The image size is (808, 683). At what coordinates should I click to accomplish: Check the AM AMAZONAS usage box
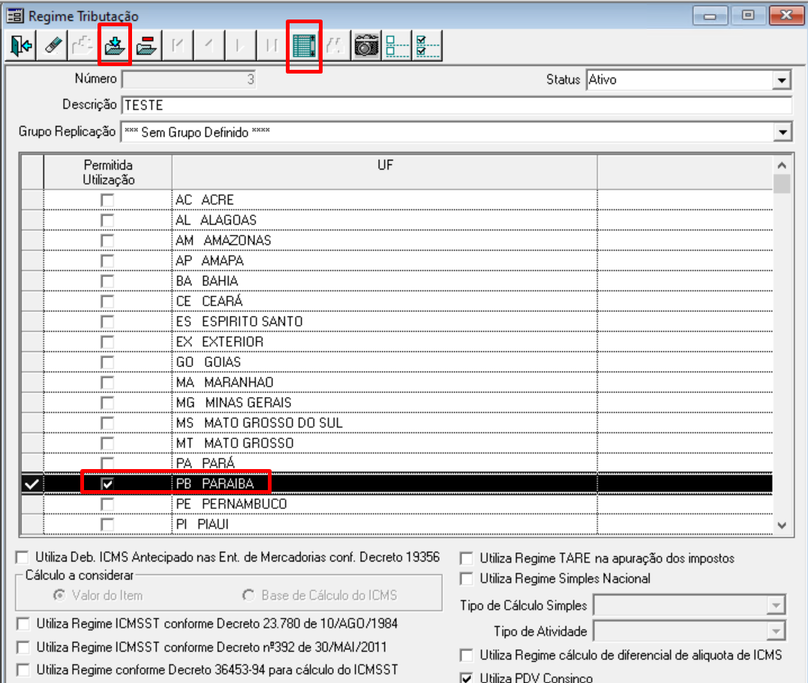(107, 241)
